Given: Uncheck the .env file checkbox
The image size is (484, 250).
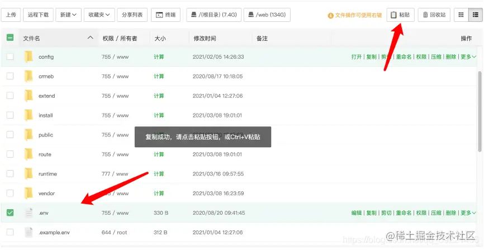Looking at the screenshot, I should click(10, 213).
